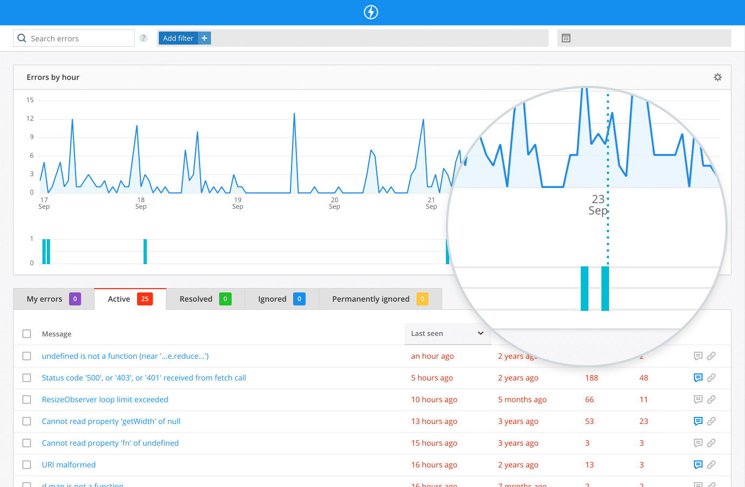Click link icon on 'getWidth' of null row
745x487 pixels.
pyautogui.click(x=711, y=421)
